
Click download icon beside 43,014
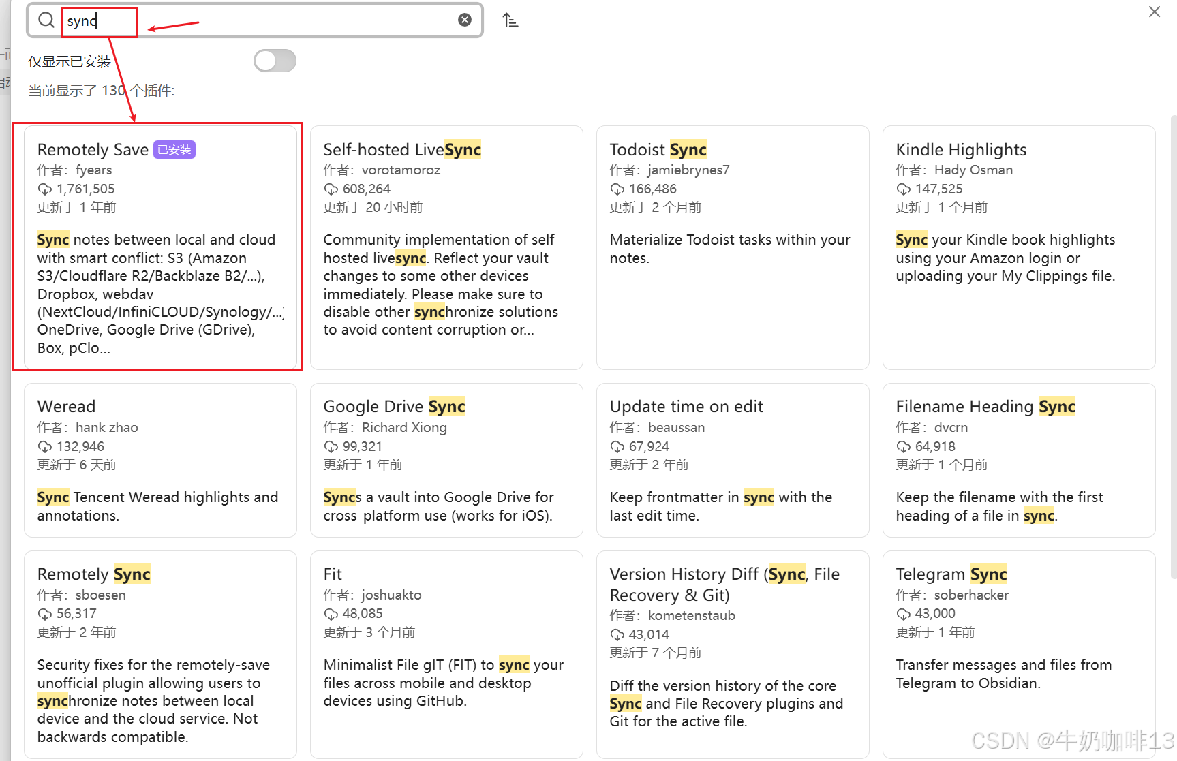click(x=617, y=635)
